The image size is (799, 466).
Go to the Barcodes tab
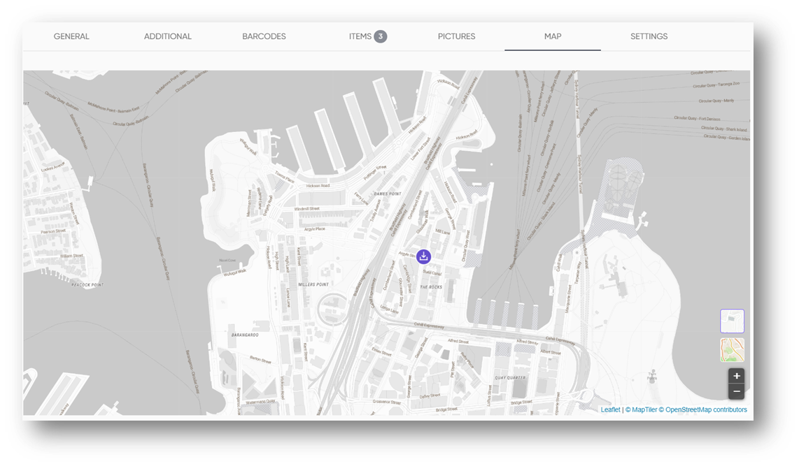[x=264, y=36]
